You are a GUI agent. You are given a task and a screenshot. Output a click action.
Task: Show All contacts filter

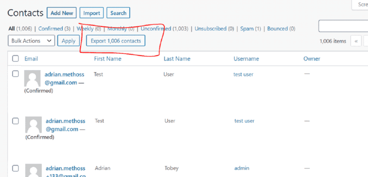[x=11, y=29]
